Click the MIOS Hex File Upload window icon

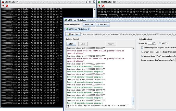[66, 20]
